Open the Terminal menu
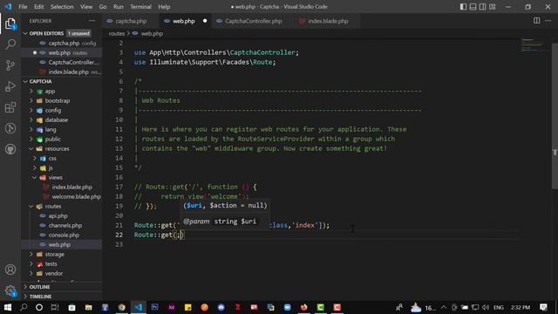558x314 pixels. (x=140, y=7)
